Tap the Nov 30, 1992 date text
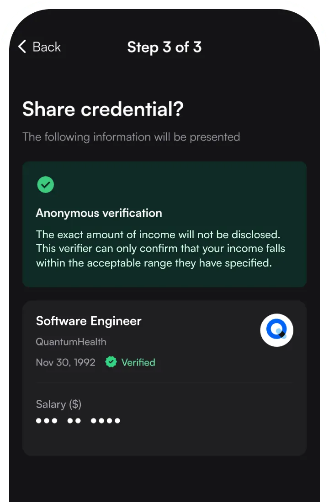 click(65, 362)
